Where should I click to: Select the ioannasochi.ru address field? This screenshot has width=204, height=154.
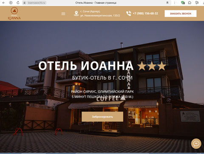click(x=37, y=3)
